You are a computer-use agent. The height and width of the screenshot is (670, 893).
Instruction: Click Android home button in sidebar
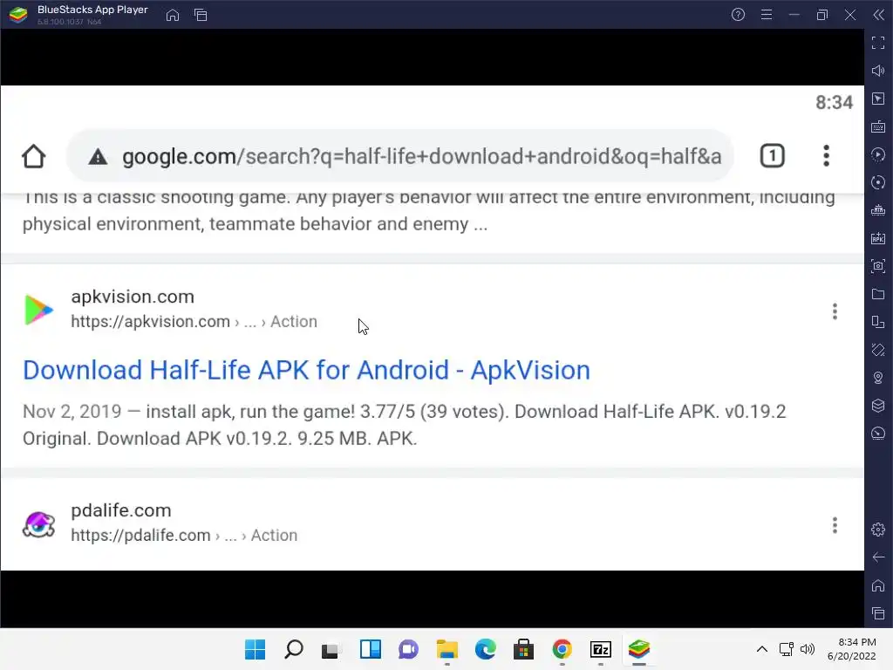(x=878, y=585)
